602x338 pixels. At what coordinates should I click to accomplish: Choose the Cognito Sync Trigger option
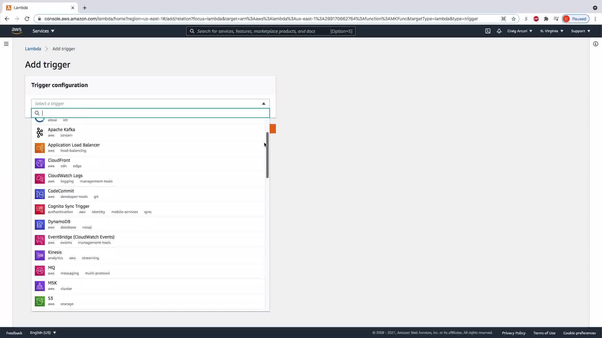coord(68,206)
